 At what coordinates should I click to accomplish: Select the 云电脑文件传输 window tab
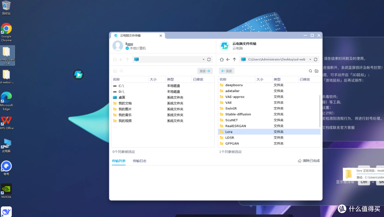tap(137, 36)
